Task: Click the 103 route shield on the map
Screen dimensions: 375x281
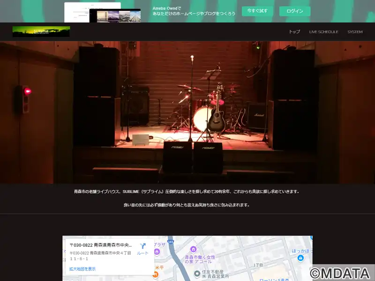Action: (x=171, y=242)
